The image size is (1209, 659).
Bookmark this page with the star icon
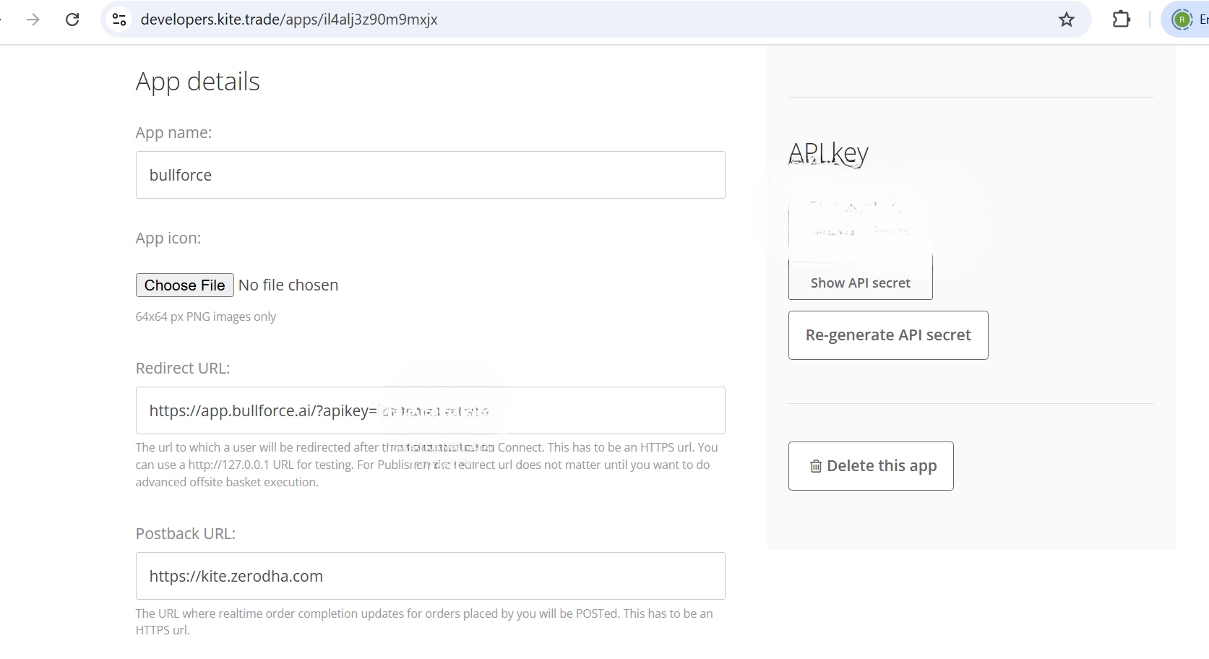[x=1067, y=20]
